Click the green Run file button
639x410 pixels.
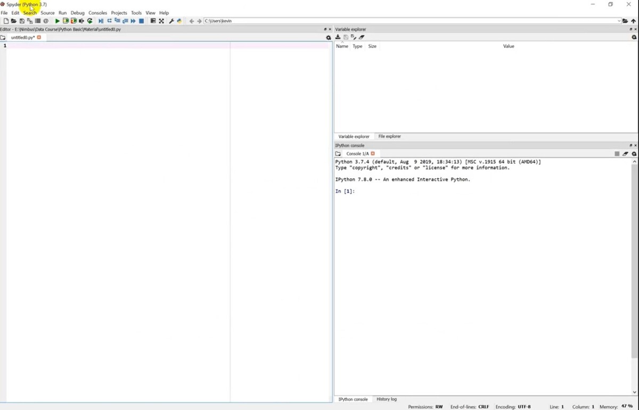(57, 21)
